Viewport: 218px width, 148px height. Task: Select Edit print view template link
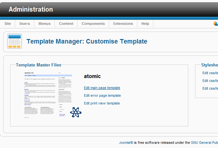(x=102, y=103)
